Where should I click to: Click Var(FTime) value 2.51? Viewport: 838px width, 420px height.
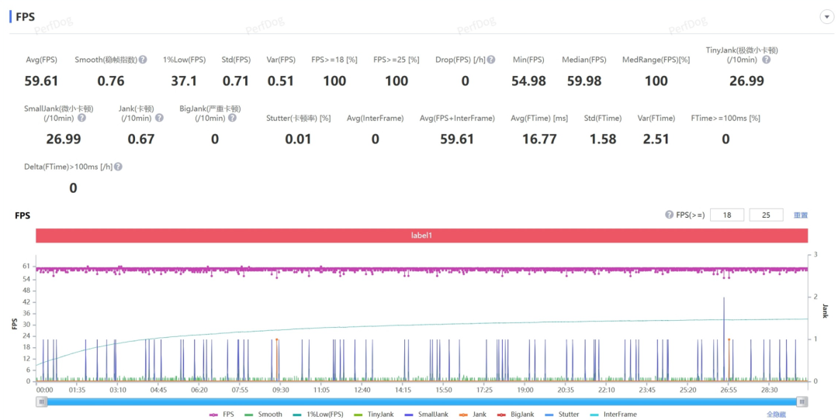click(656, 139)
